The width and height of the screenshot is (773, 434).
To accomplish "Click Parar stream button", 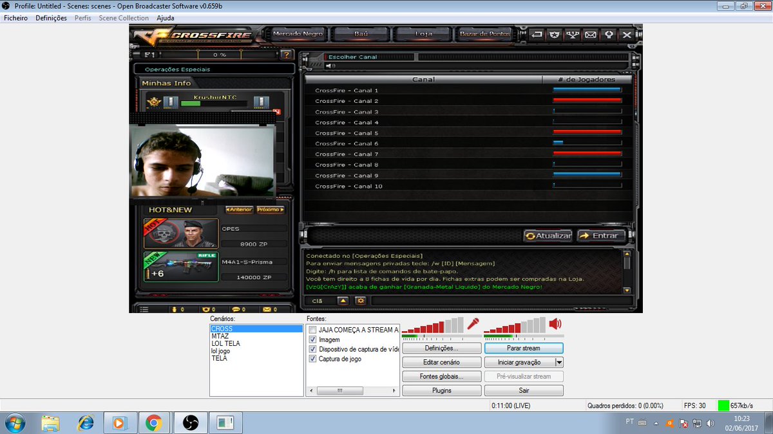I will tap(524, 348).
